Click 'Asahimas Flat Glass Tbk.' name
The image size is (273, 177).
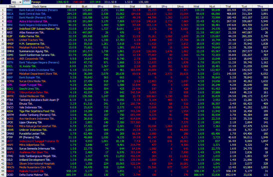coord(34,152)
